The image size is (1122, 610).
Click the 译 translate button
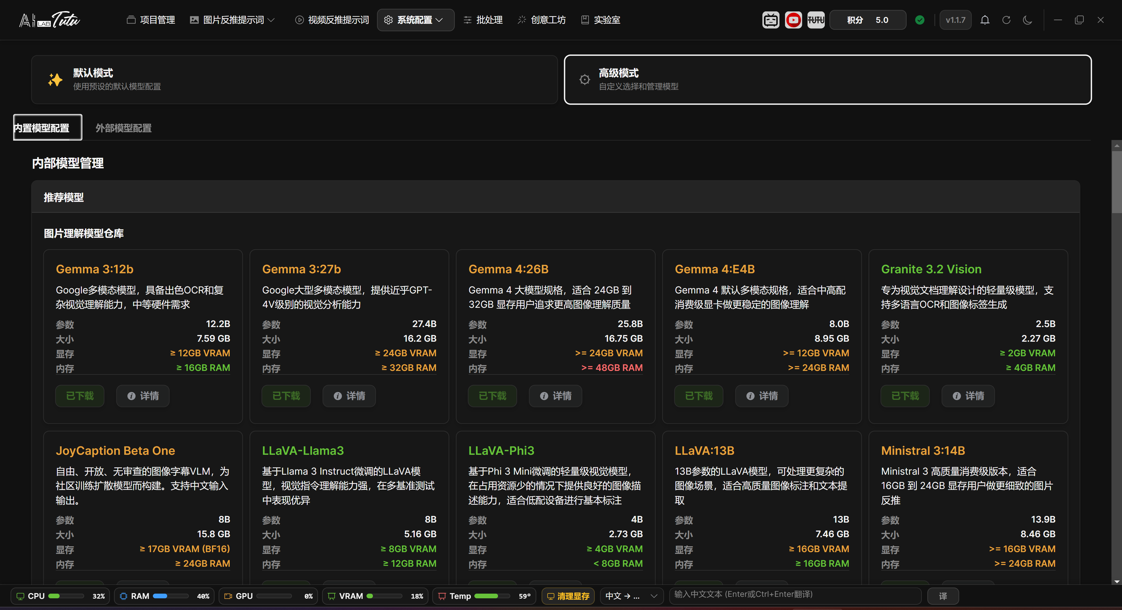(943, 596)
